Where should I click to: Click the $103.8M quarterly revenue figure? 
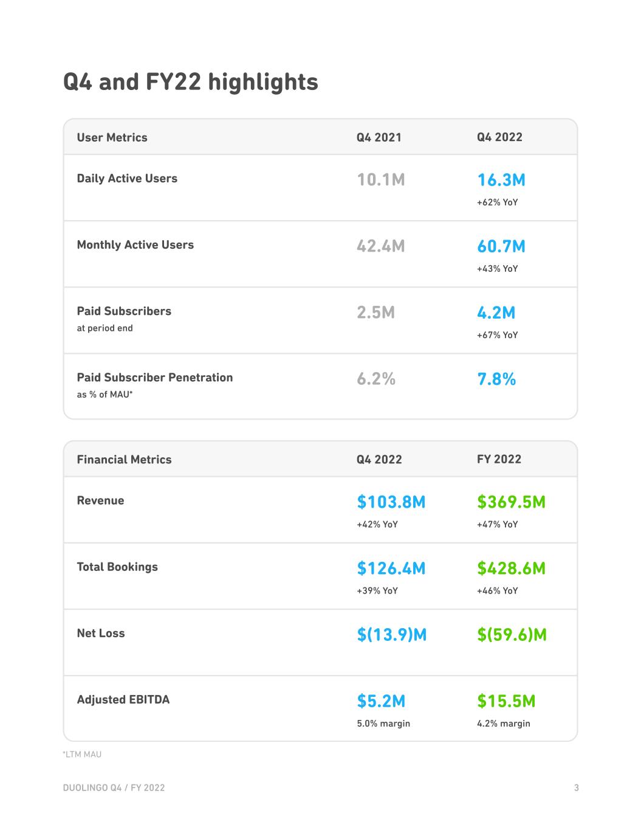click(x=391, y=502)
